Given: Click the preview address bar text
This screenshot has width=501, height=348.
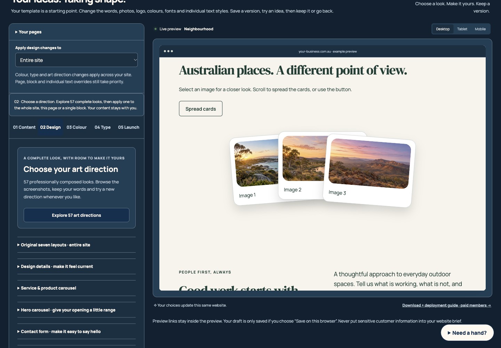Looking at the screenshot, I should 328,52.
